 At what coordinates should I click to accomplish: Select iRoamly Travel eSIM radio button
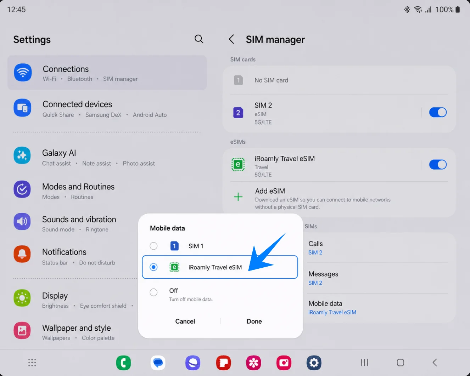pyautogui.click(x=153, y=267)
